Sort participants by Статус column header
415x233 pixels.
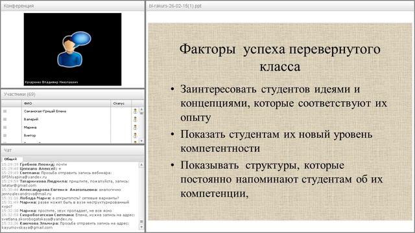click(121, 104)
